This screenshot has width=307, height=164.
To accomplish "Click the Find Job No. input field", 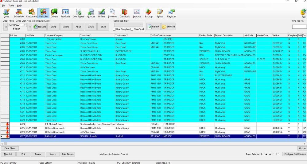I will 299,27.
